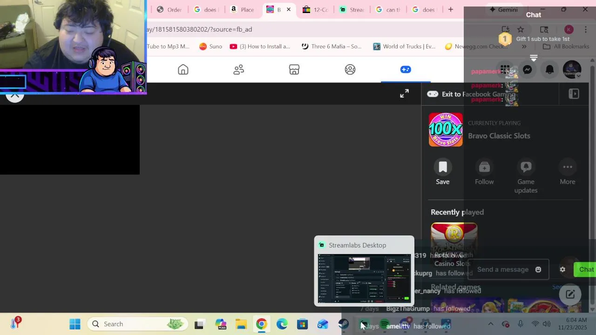Enter fullscreen for the game
Viewport: 596px width, 335px height.
[x=404, y=94]
